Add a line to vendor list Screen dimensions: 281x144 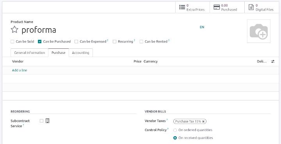coord(20,70)
